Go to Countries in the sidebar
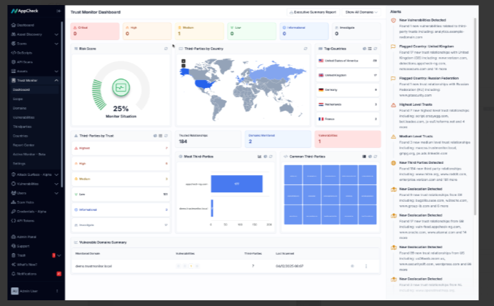Image resolution: width=494 pixels, height=306 pixels. (20, 136)
